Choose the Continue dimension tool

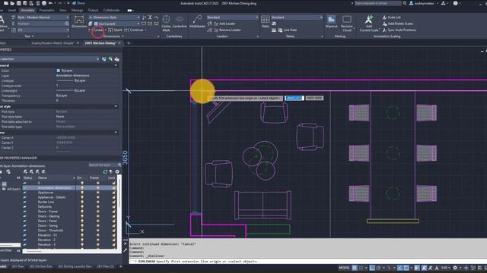(134, 30)
